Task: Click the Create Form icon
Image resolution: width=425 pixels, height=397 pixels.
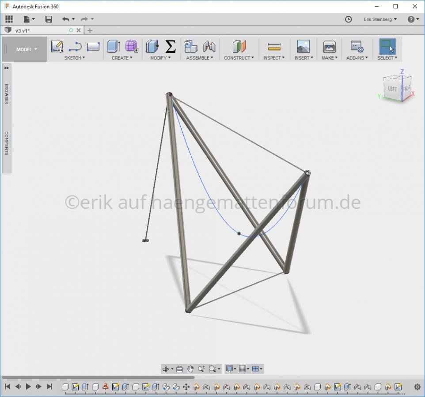Action: pos(132,46)
